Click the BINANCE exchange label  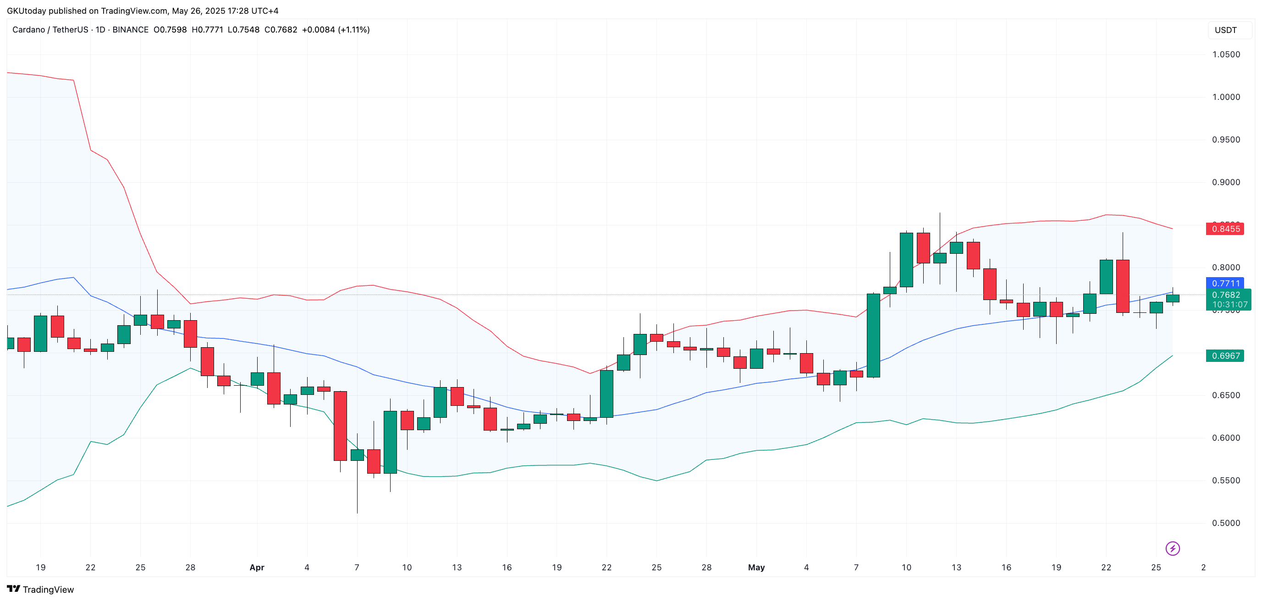pyautogui.click(x=130, y=30)
